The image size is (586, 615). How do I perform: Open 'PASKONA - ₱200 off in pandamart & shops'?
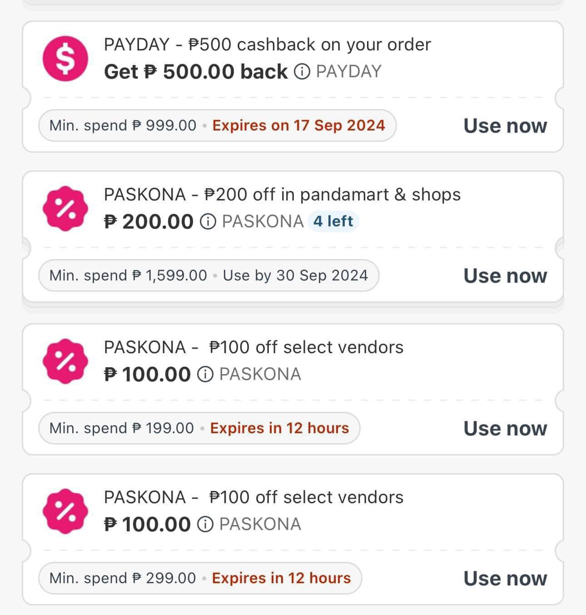coord(282,195)
